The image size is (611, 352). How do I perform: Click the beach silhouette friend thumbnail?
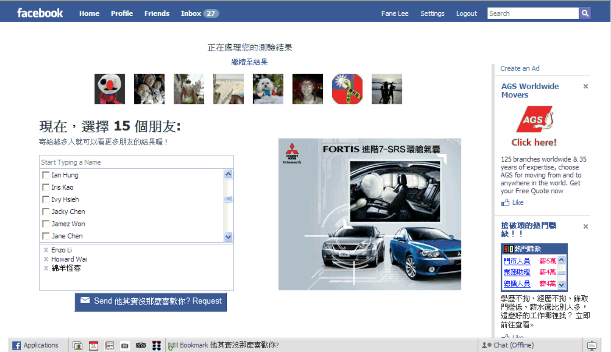[387, 89]
